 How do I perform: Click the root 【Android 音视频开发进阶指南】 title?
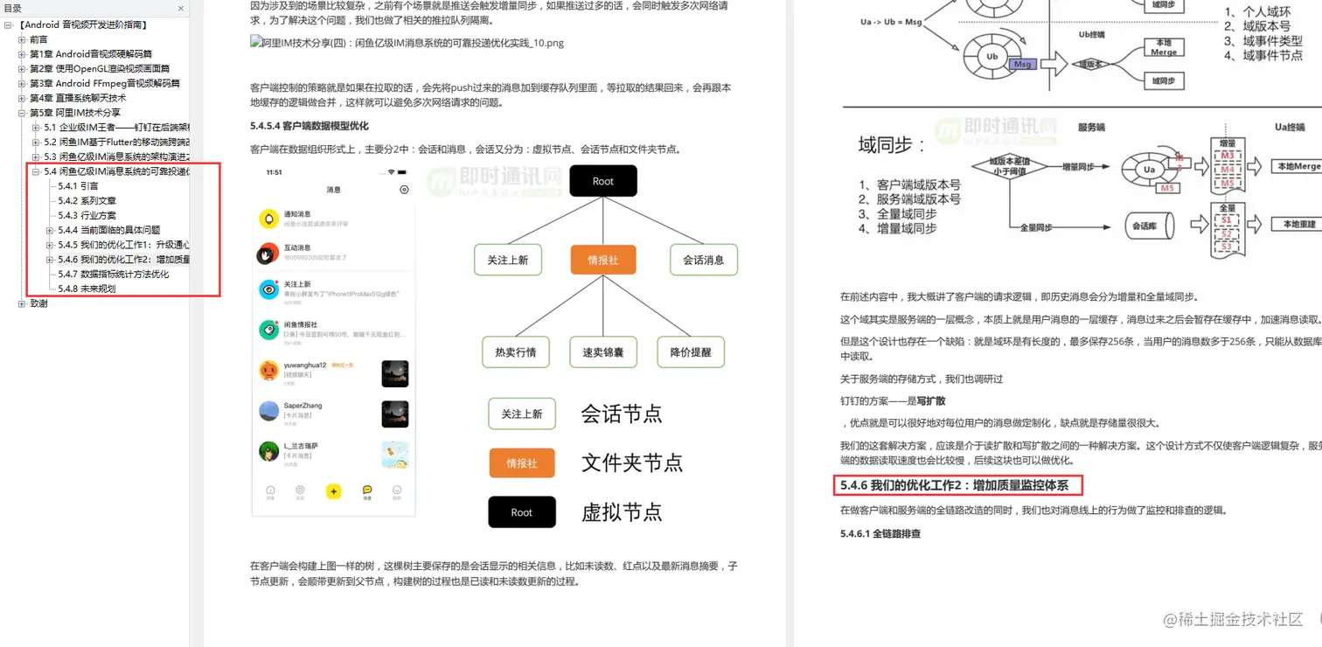83,24
